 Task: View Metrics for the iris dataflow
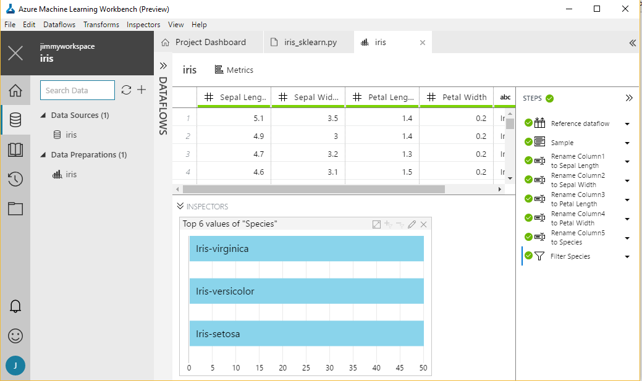click(234, 69)
